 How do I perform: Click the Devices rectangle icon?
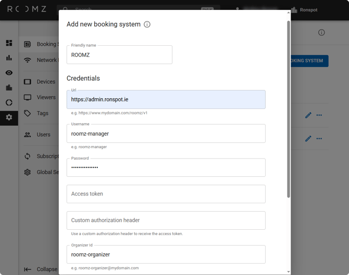[x=28, y=82]
